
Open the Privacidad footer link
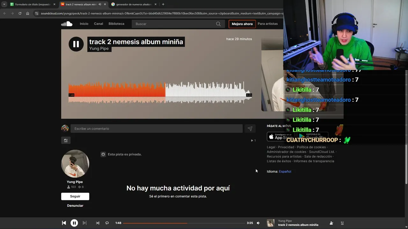tap(286, 147)
